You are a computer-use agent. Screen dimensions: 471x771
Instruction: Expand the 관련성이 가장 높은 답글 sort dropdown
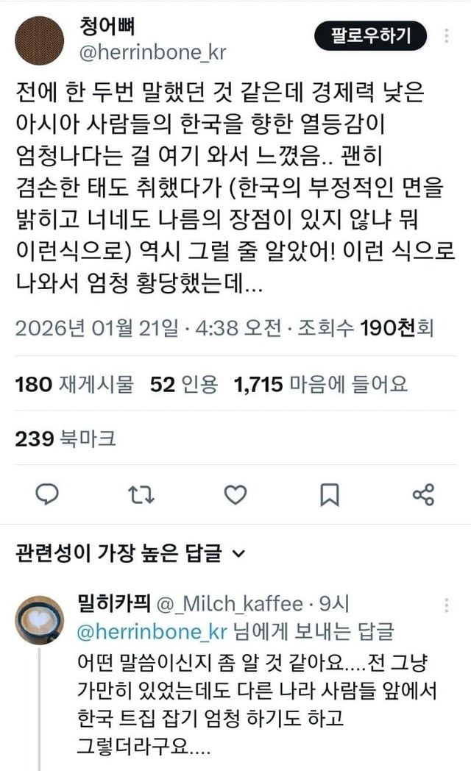pyautogui.click(x=130, y=553)
